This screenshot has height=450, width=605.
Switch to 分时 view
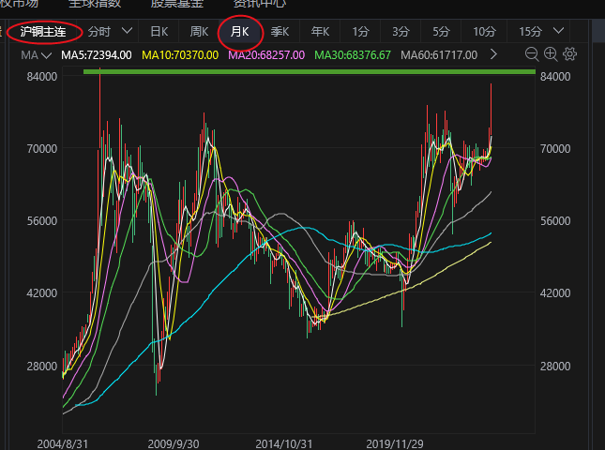tap(99, 32)
